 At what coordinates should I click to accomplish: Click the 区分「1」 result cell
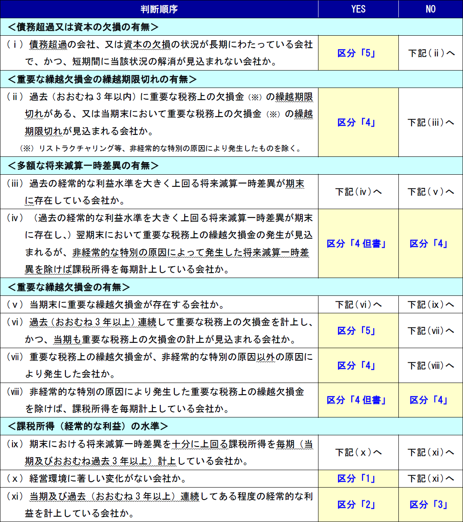point(356,478)
